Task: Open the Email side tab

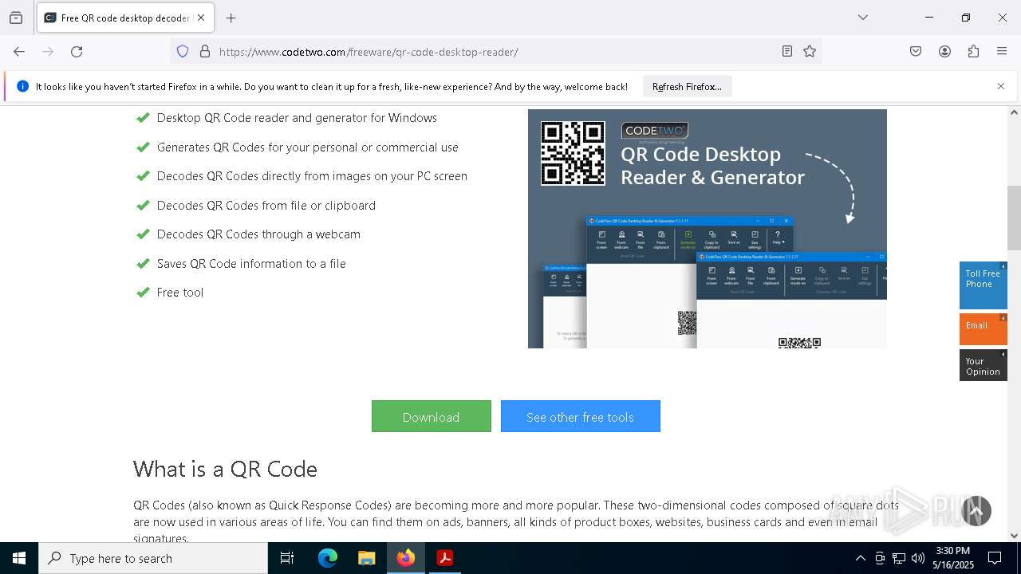Action: tap(983, 329)
